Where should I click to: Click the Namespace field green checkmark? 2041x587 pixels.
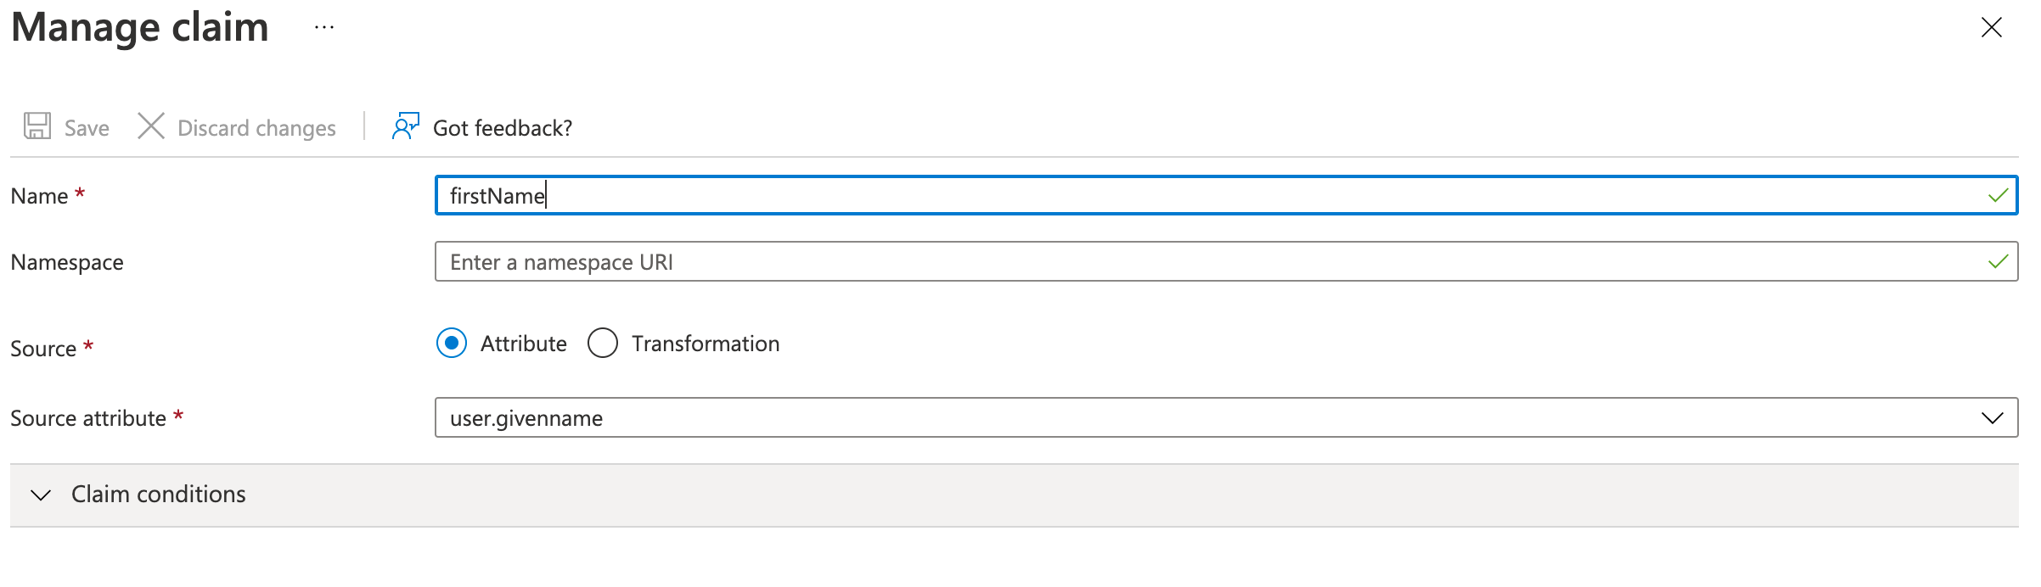tap(1998, 262)
